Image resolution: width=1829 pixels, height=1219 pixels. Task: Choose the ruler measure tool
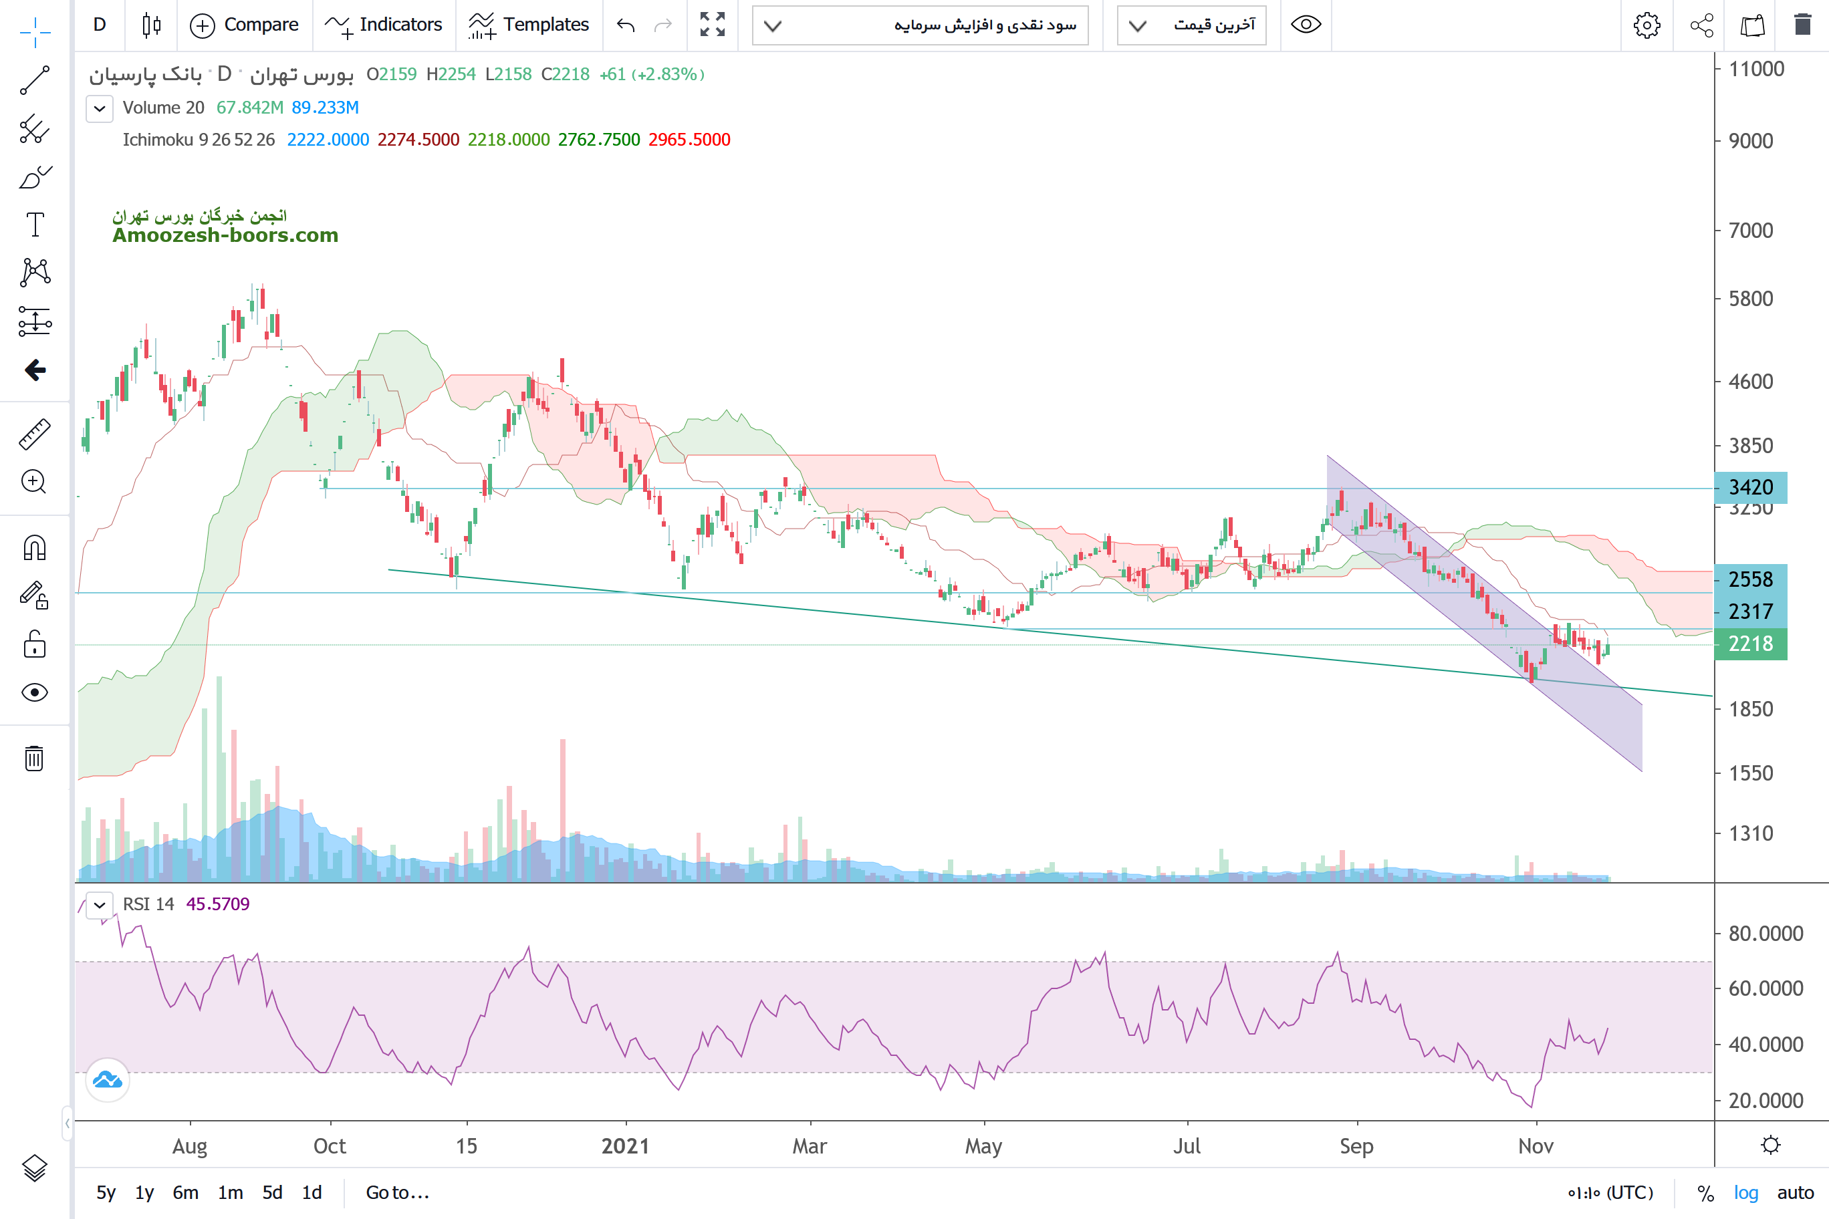click(35, 434)
